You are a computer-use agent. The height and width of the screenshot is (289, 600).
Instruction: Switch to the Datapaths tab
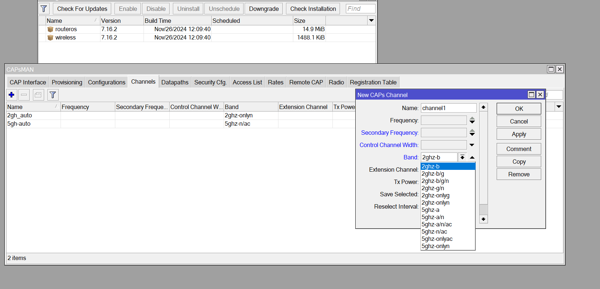pos(175,82)
